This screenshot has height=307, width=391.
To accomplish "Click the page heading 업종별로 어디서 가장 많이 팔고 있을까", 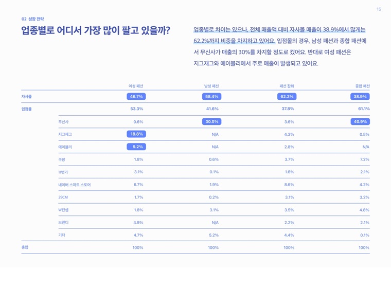I will coord(96,31).
